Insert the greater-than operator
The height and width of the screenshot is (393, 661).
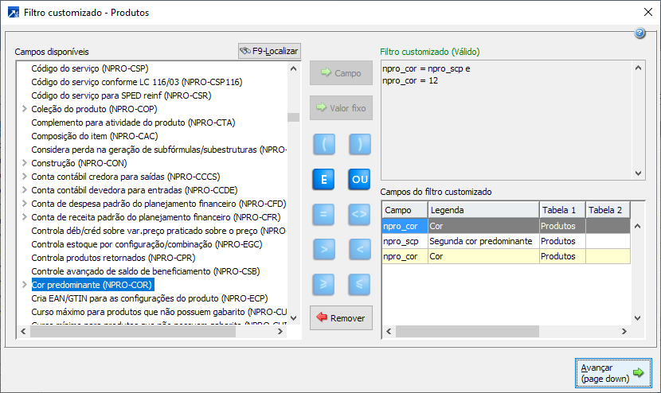324,249
